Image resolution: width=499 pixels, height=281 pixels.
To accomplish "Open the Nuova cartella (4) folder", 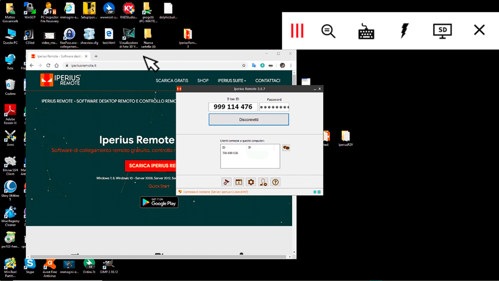I will tap(148, 38).
